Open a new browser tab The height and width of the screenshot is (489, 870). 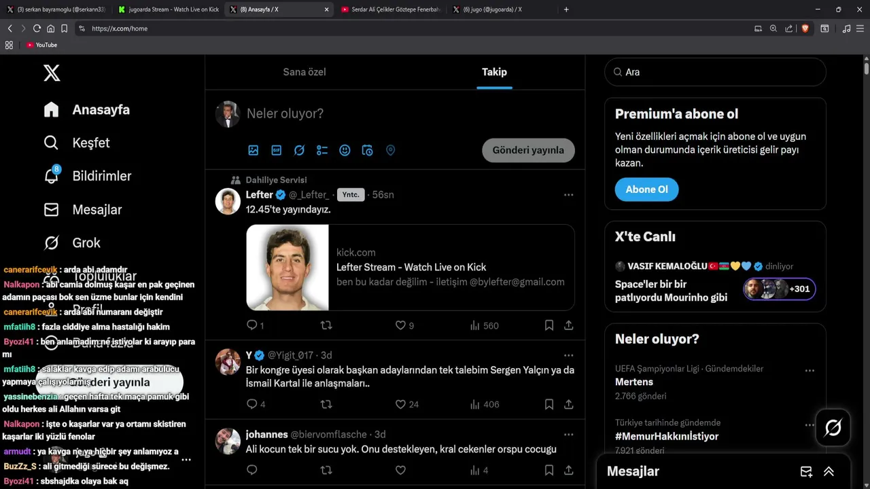tap(566, 10)
